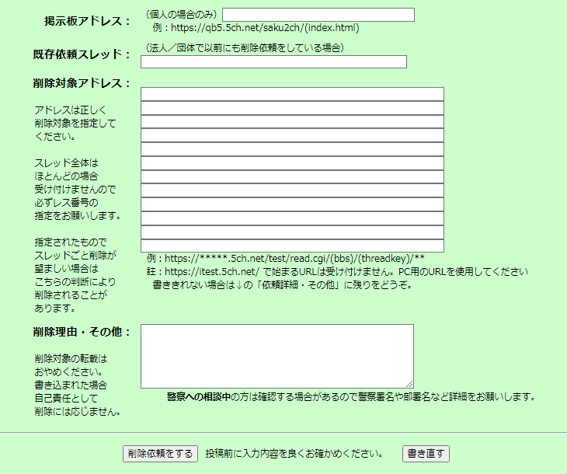Click the 投稿前に入力内容を良くお確かめください text
567x474 pixels.
click(294, 454)
